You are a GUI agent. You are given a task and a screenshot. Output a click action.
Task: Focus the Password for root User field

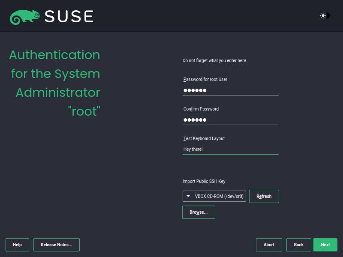pos(231,90)
